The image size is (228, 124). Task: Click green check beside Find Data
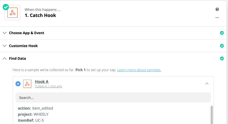pos(222,58)
